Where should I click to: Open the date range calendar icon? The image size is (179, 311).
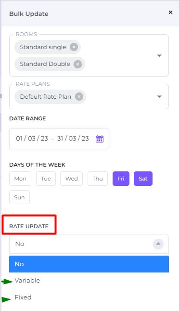(100, 139)
